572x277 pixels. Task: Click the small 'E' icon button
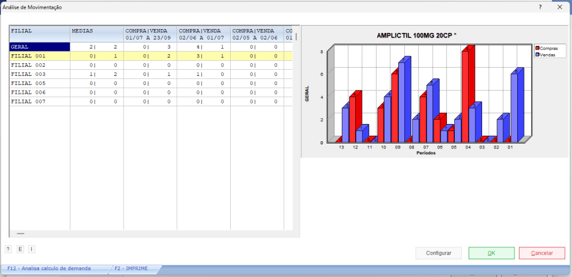[x=20, y=249]
